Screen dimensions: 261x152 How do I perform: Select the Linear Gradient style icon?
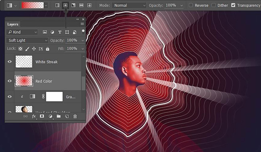tap(57, 5)
